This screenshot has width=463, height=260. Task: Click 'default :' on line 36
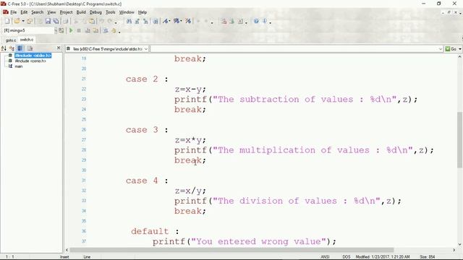155,231
